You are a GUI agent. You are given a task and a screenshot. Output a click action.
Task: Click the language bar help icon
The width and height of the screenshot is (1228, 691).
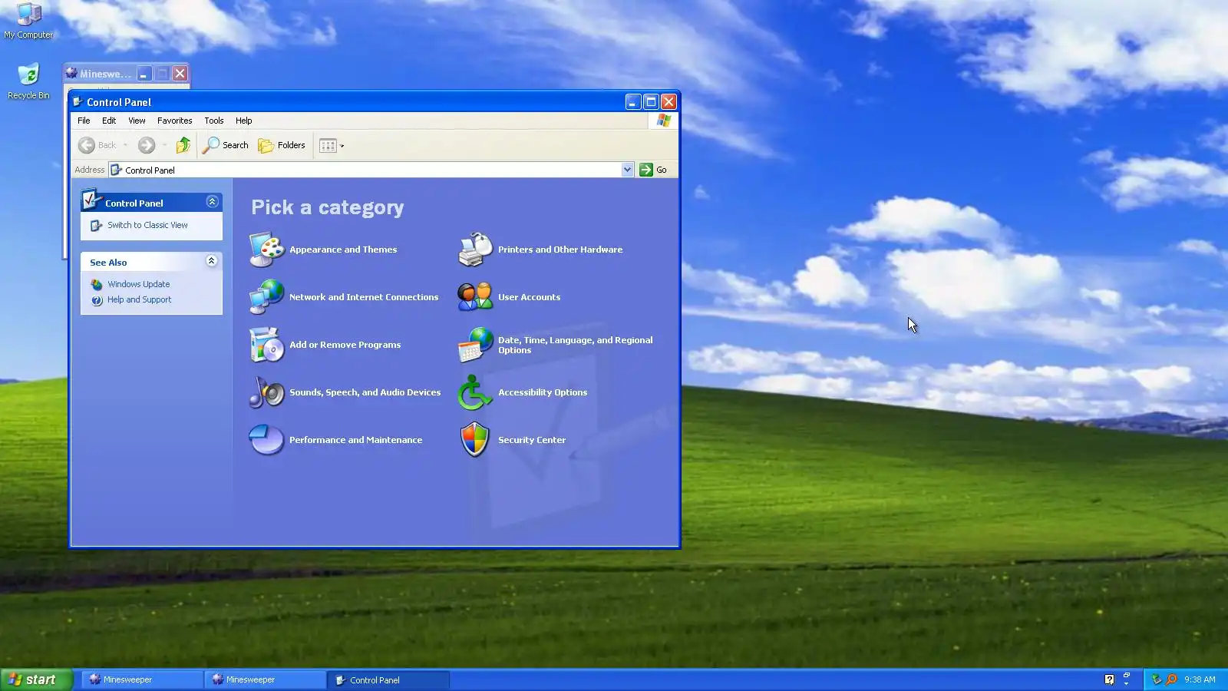click(x=1109, y=679)
